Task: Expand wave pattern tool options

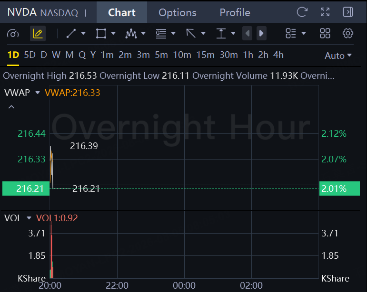Action: pyautogui.click(x=143, y=33)
